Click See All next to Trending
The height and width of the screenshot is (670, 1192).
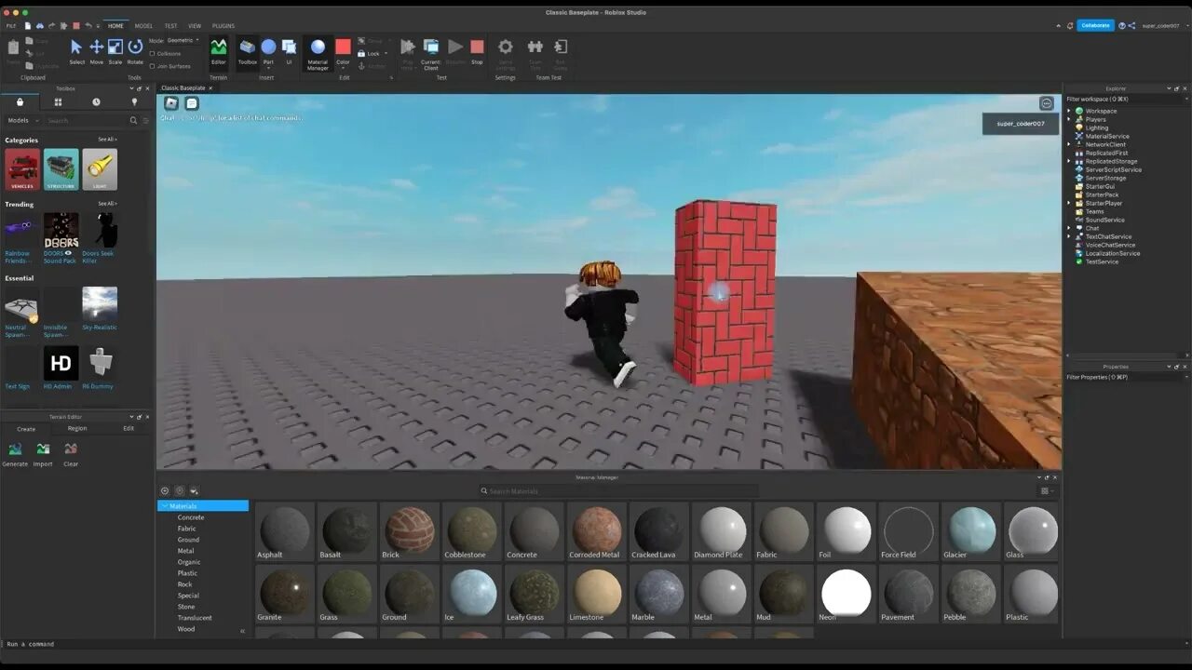click(x=108, y=204)
